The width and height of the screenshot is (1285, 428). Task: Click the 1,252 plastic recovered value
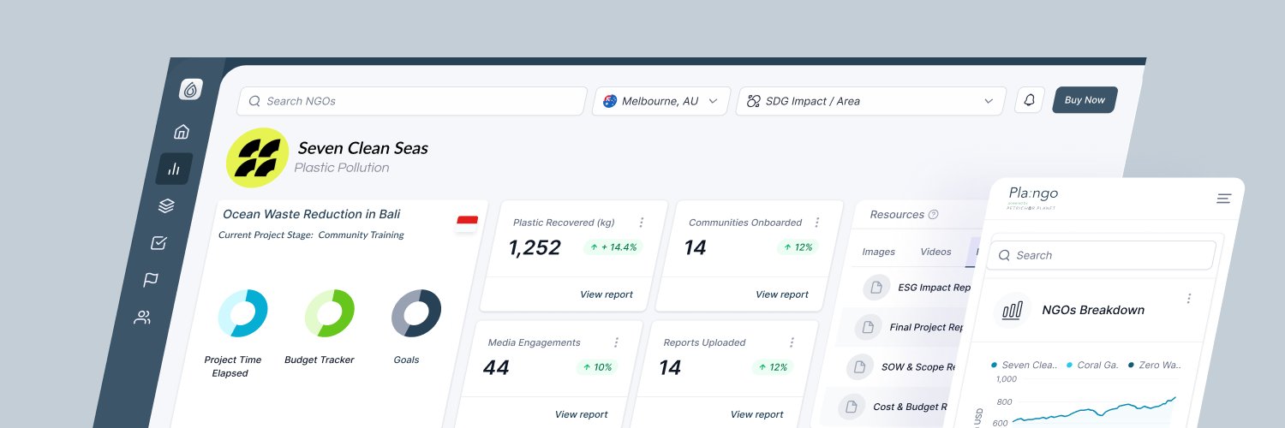pos(535,248)
